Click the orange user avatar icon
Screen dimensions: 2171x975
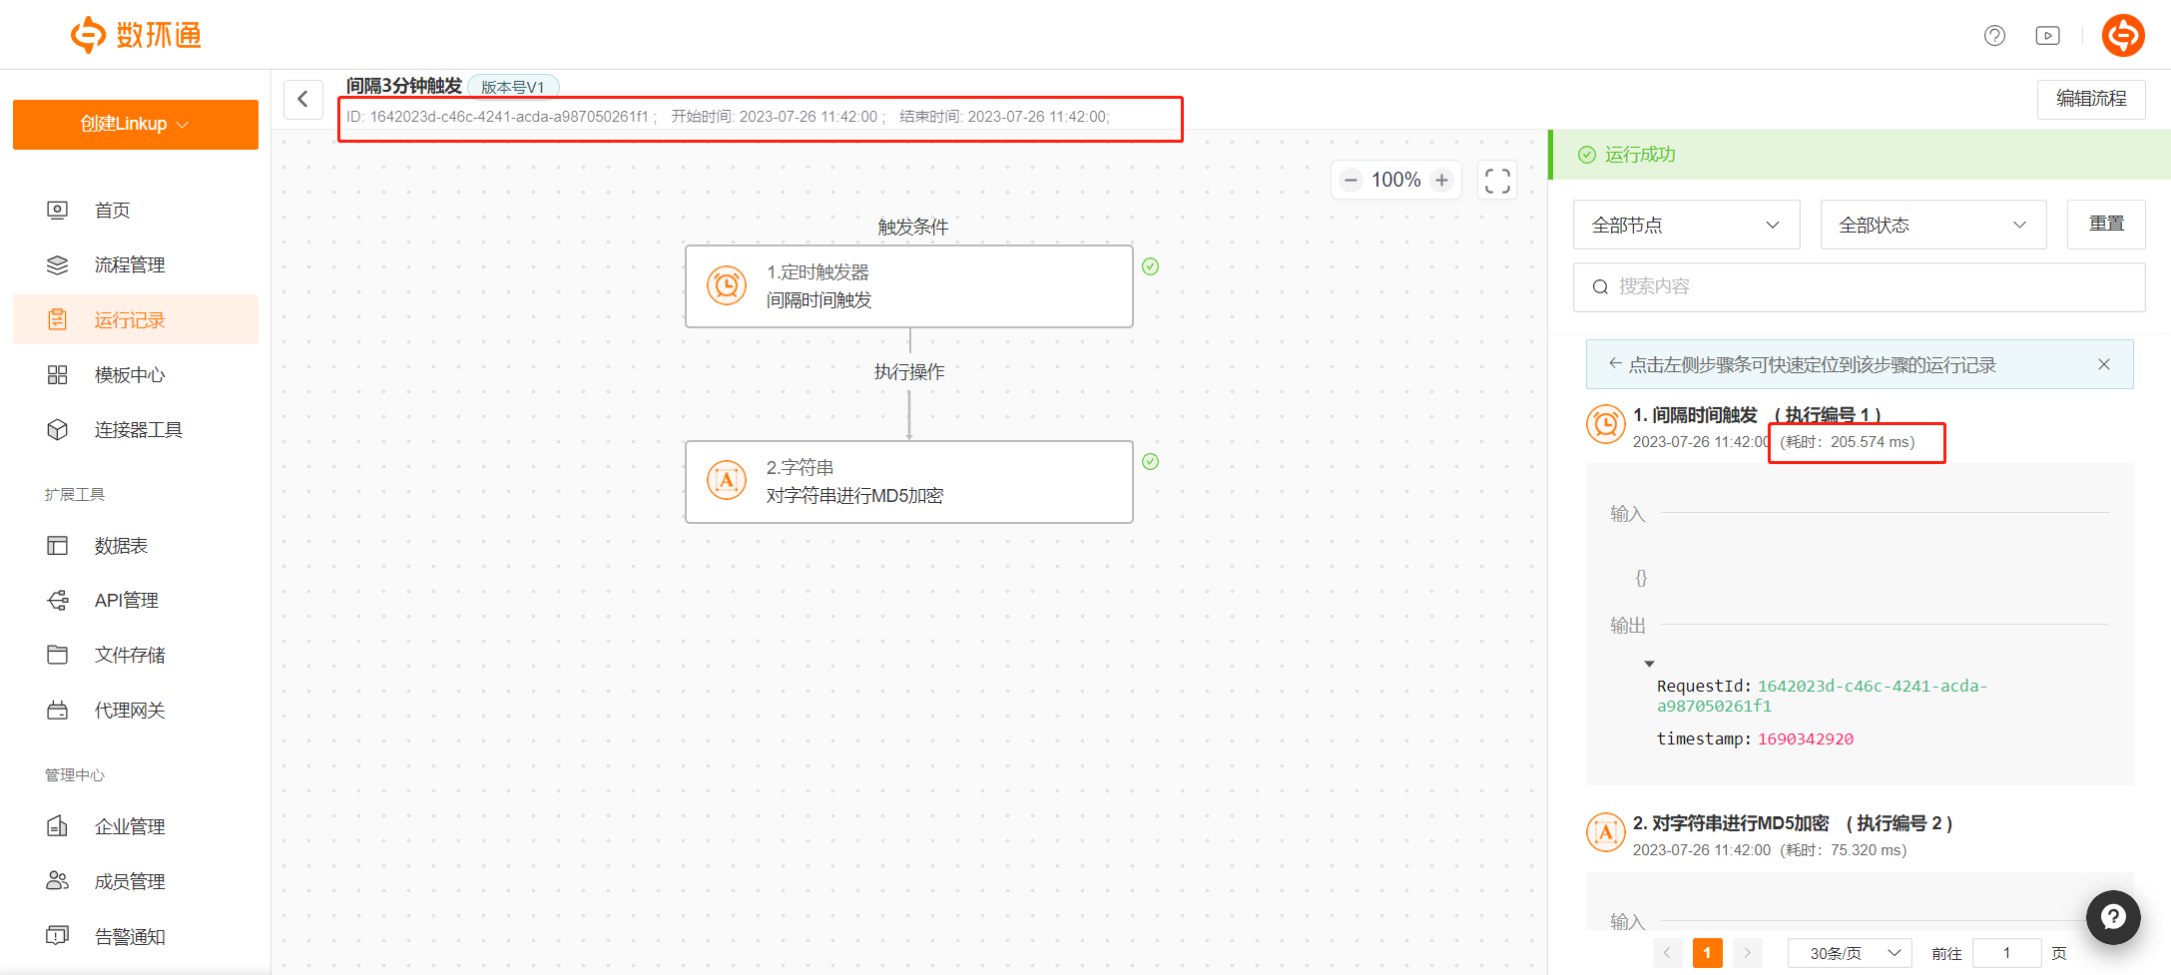coord(2123,36)
